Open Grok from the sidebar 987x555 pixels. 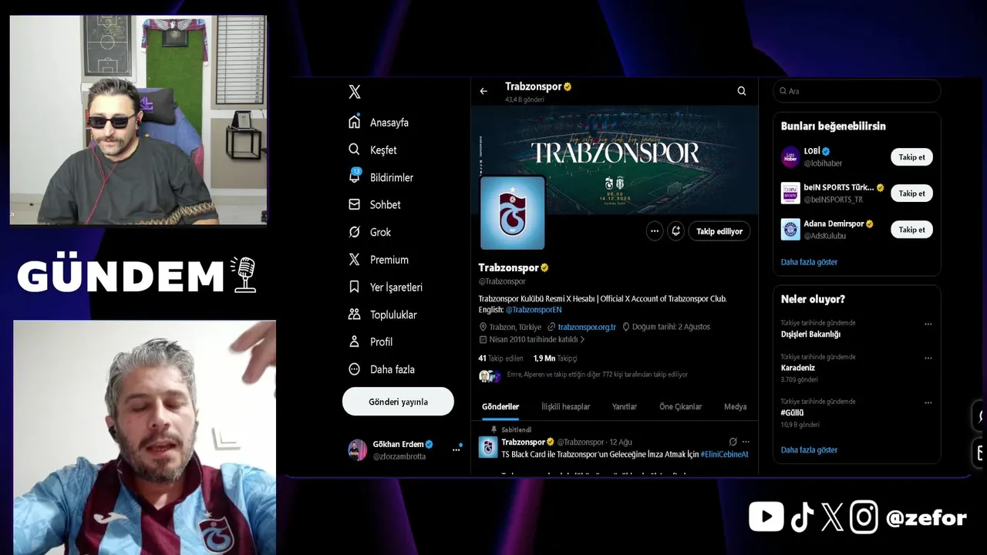point(369,232)
